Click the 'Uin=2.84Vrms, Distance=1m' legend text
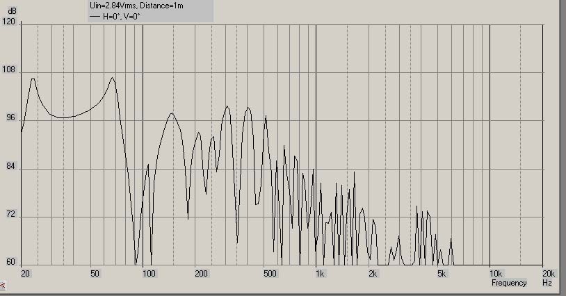Viewport: 566px width, 296px height. click(x=136, y=6)
